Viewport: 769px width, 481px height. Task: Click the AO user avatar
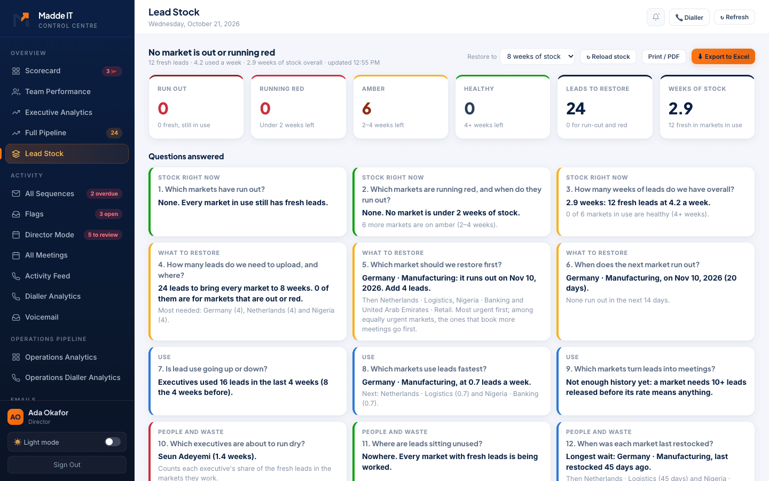15,417
